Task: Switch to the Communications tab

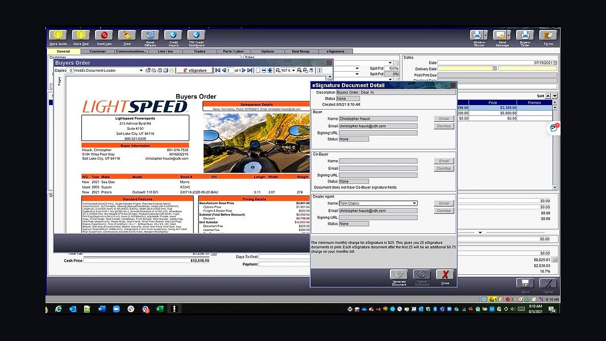Action: (x=131, y=51)
